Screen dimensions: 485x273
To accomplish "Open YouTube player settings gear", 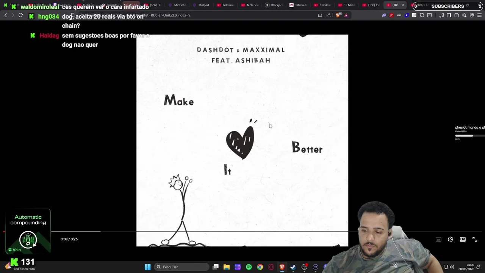I will coord(451,239).
